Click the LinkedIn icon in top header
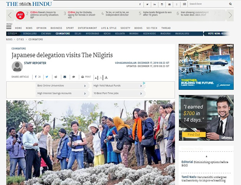Viewport: 241px width, 185px height. click(154, 4)
